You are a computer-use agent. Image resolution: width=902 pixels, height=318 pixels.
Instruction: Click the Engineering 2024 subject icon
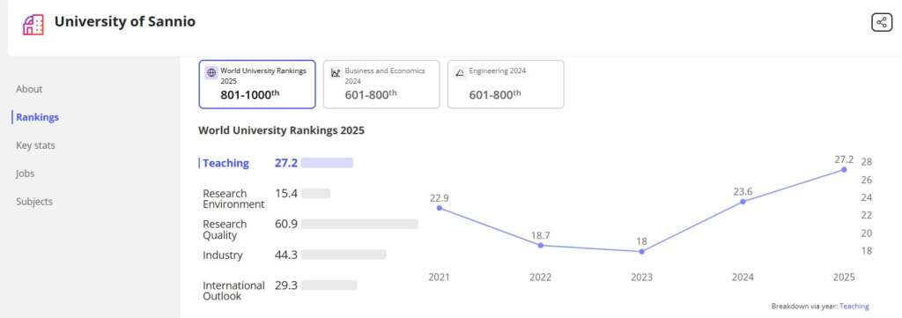460,72
